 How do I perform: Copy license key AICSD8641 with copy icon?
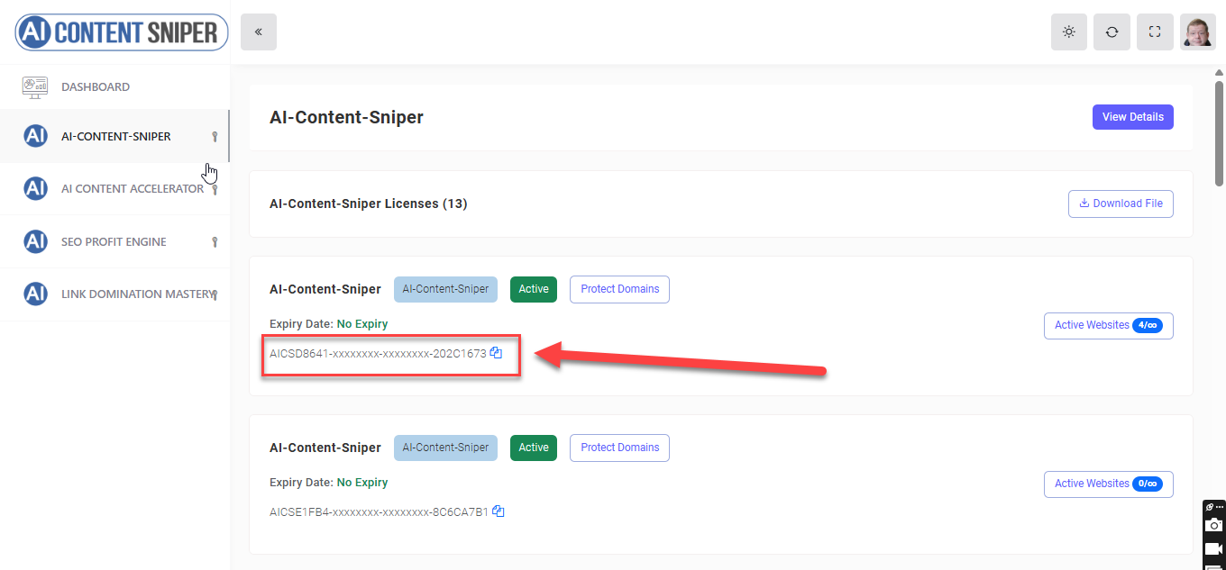pos(496,353)
